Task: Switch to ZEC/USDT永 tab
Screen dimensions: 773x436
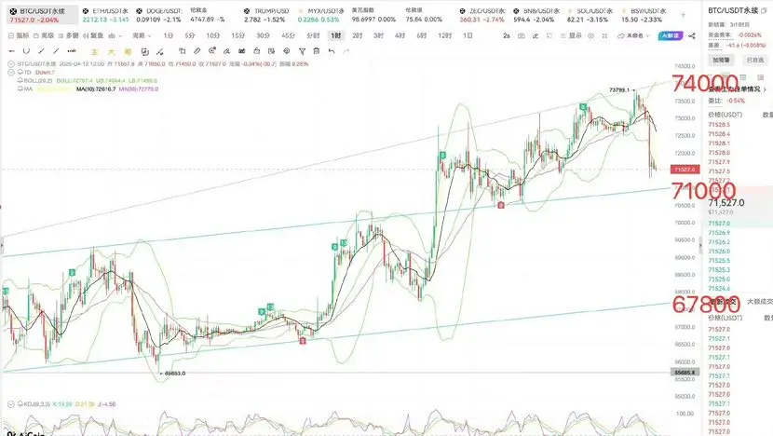Action: pyautogui.click(x=482, y=15)
